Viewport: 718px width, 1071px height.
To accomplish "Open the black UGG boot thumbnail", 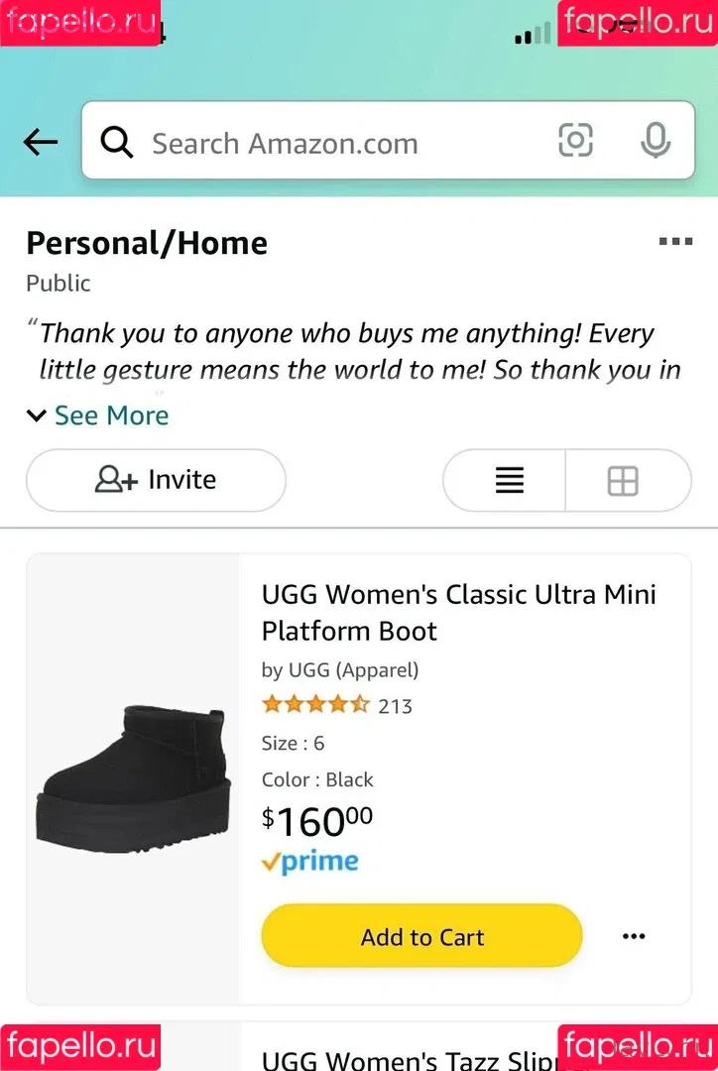I will [x=134, y=778].
